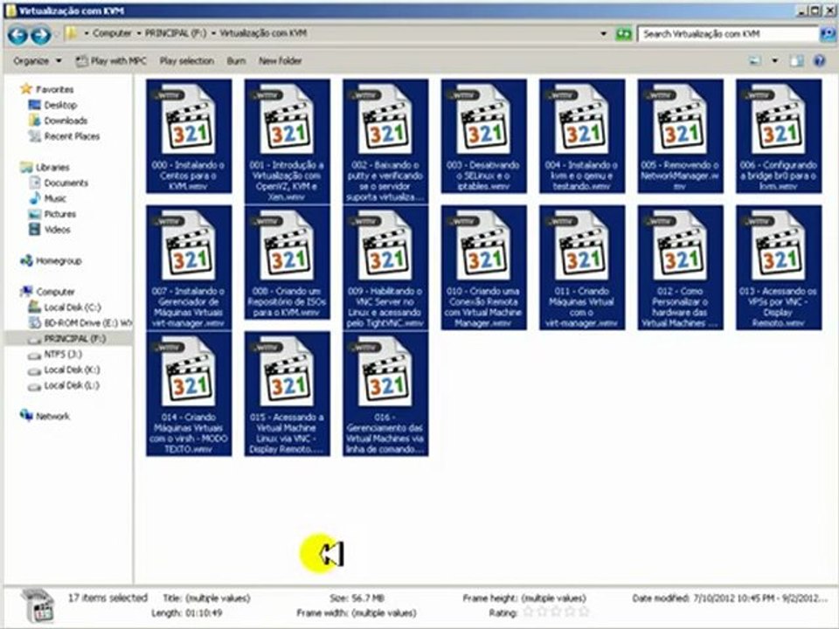Click Computer in the address breadcrumb
Viewport: 839px width, 629px height.
coord(112,33)
